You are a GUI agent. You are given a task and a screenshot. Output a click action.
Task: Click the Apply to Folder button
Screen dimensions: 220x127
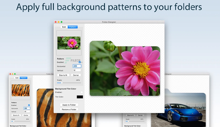click(x=69, y=105)
